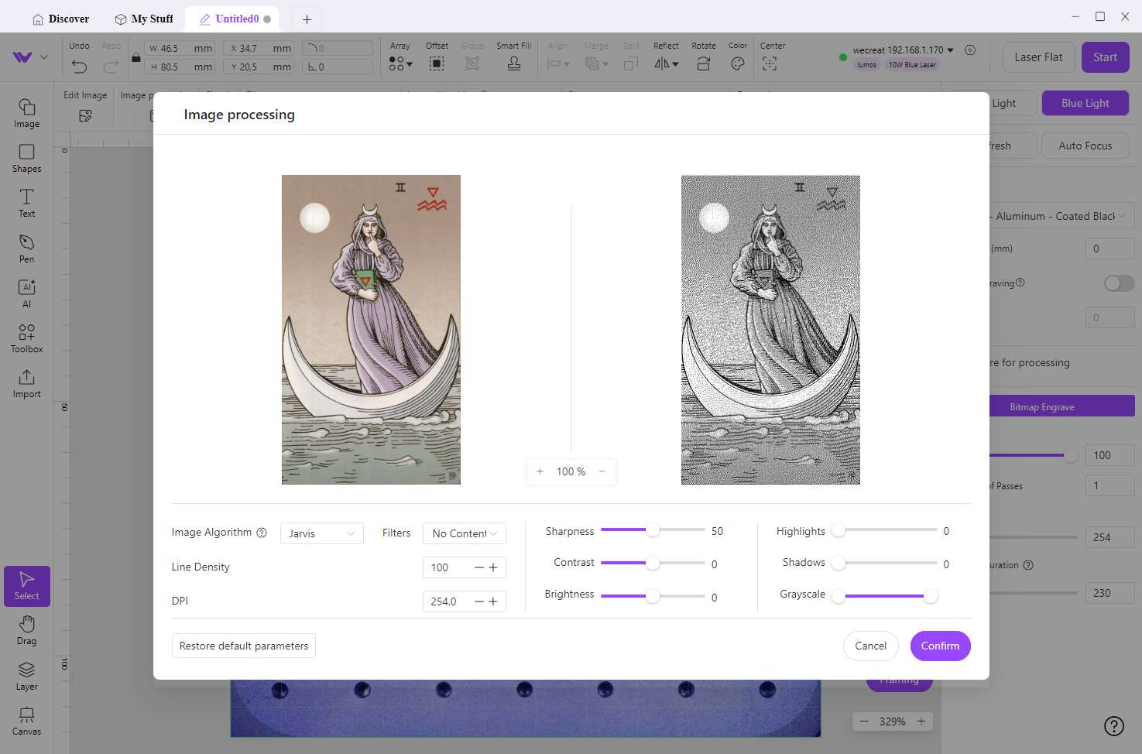
Task: Go to the Discover tab
Action: 60,19
